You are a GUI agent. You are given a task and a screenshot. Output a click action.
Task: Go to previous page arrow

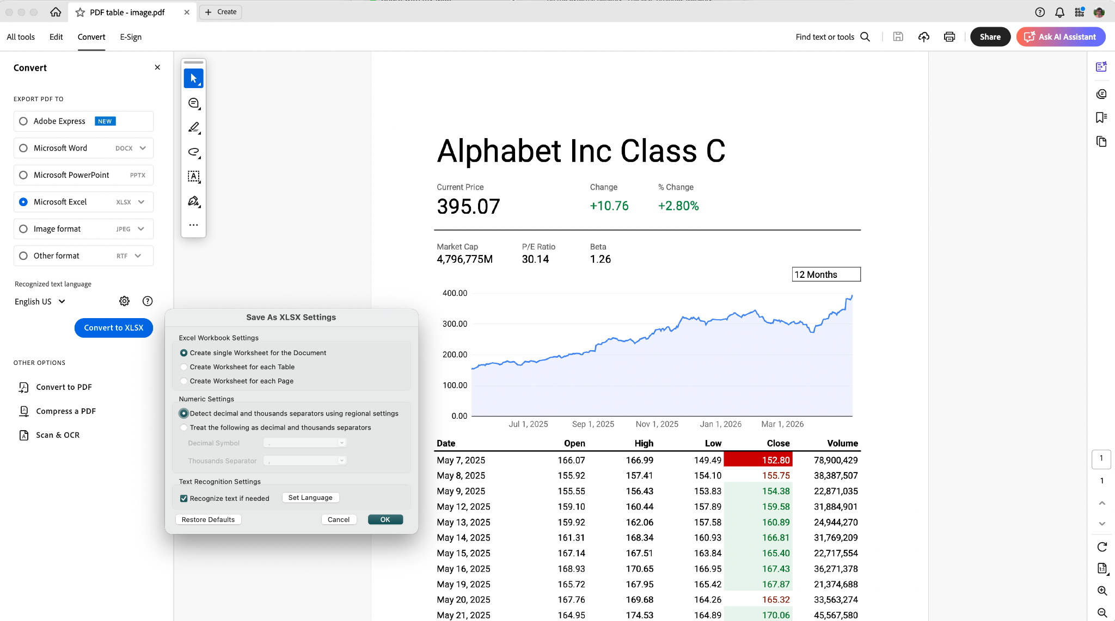pos(1102,504)
